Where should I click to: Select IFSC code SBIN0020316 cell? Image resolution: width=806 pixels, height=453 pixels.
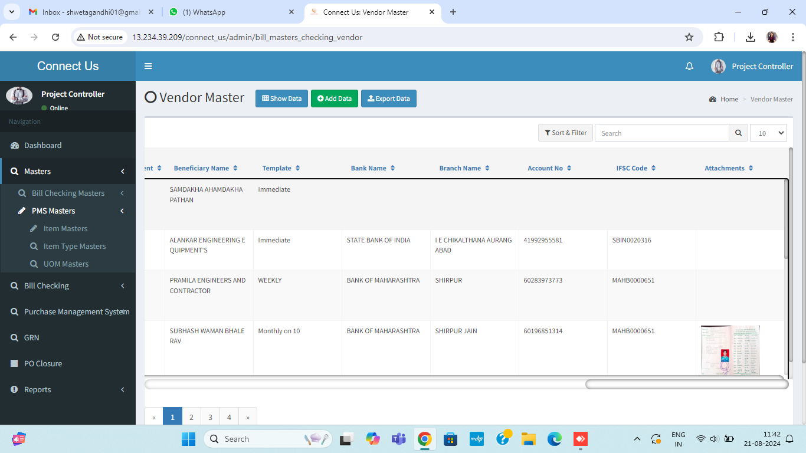[x=652, y=250]
